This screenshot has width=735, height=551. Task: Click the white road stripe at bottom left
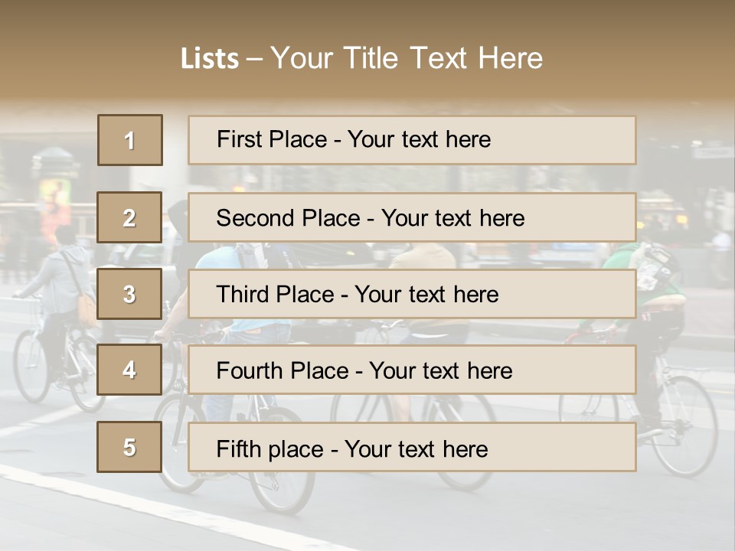[x=115, y=497]
